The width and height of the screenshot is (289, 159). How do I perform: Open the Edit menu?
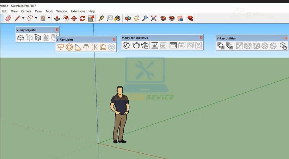pos(5,11)
